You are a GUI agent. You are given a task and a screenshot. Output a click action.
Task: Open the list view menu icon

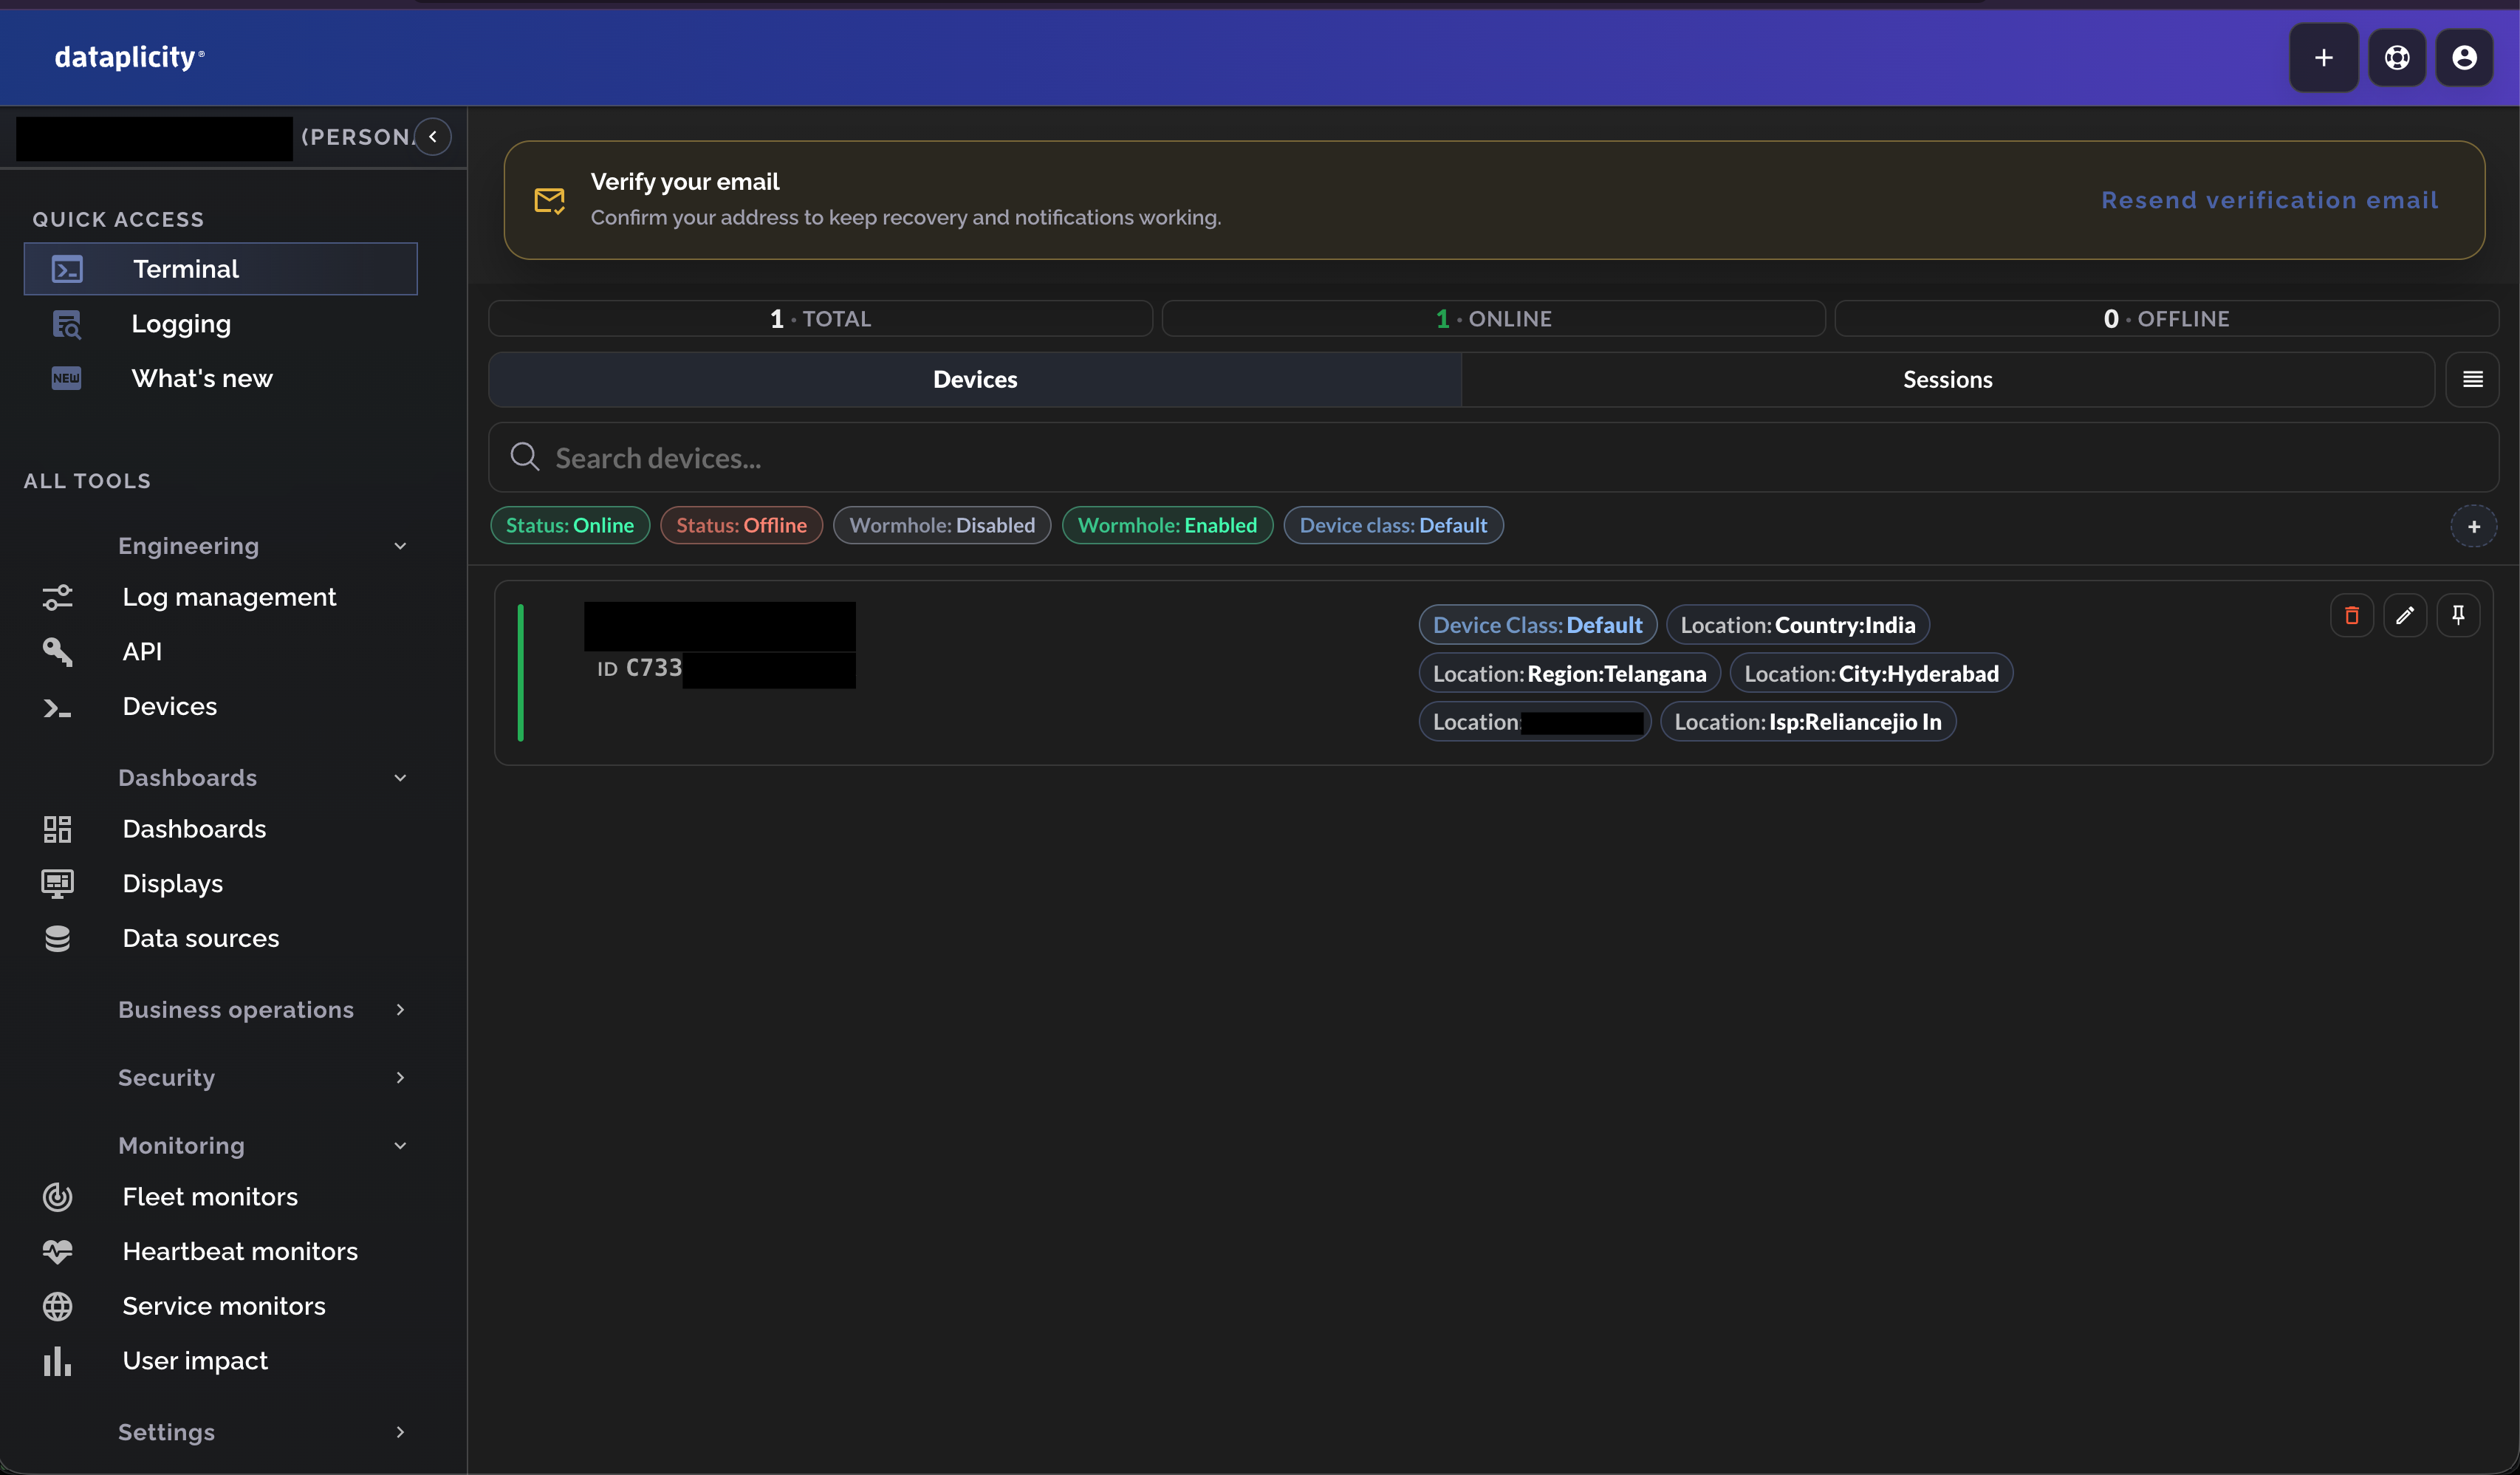click(x=2472, y=379)
